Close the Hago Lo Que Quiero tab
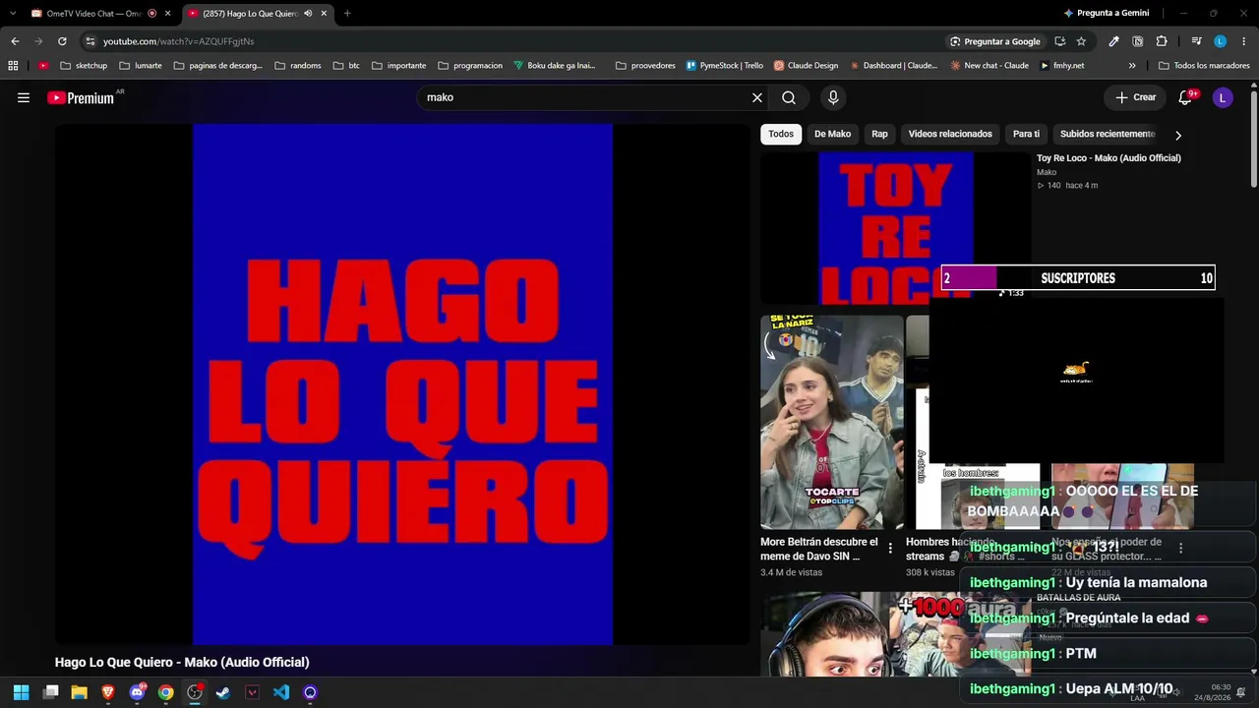This screenshot has height=708, width=1259. pyautogui.click(x=324, y=14)
